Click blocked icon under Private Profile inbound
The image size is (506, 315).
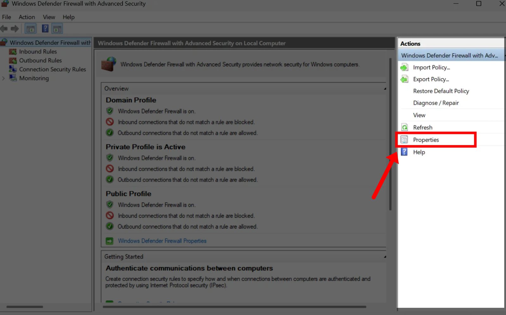[x=110, y=168]
